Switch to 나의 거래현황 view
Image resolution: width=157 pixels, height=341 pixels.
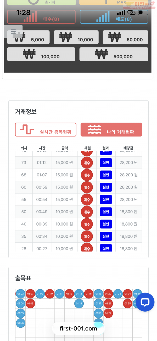coord(111,129)
